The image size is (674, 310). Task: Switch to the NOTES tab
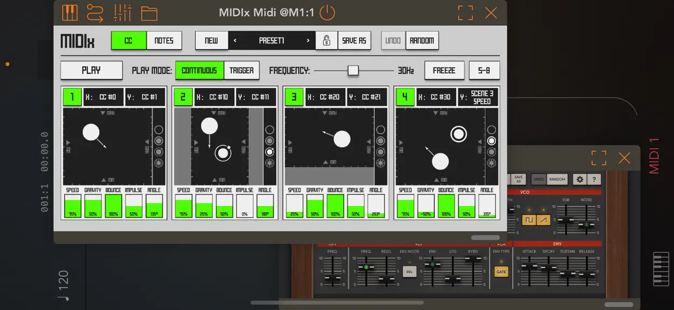164,40
